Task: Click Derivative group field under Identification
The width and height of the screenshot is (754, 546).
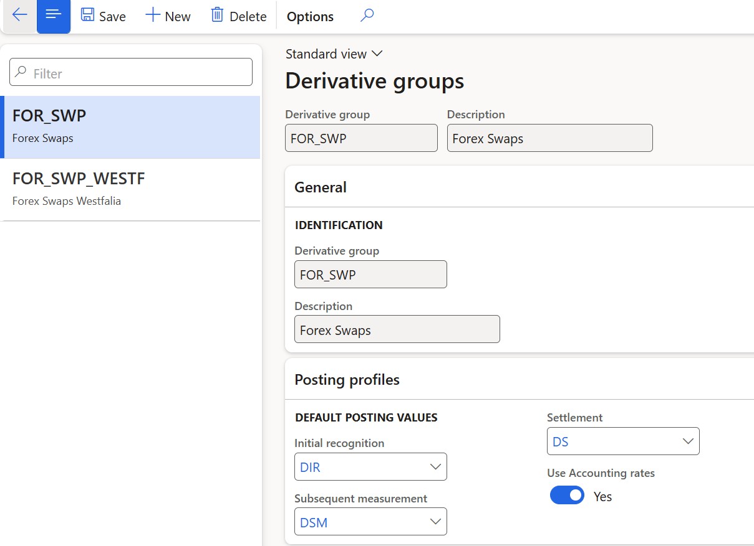Action: tap(370, 275)
